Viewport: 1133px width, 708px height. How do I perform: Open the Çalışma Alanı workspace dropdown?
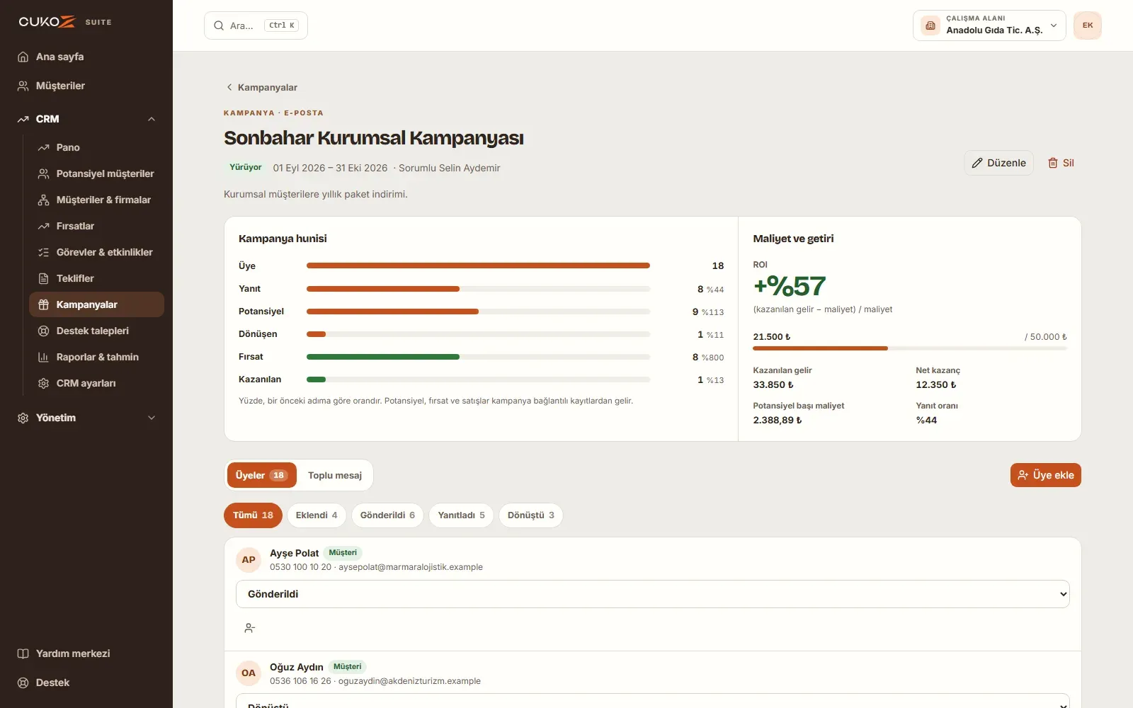pyautogui.click(x=989, y=25)
